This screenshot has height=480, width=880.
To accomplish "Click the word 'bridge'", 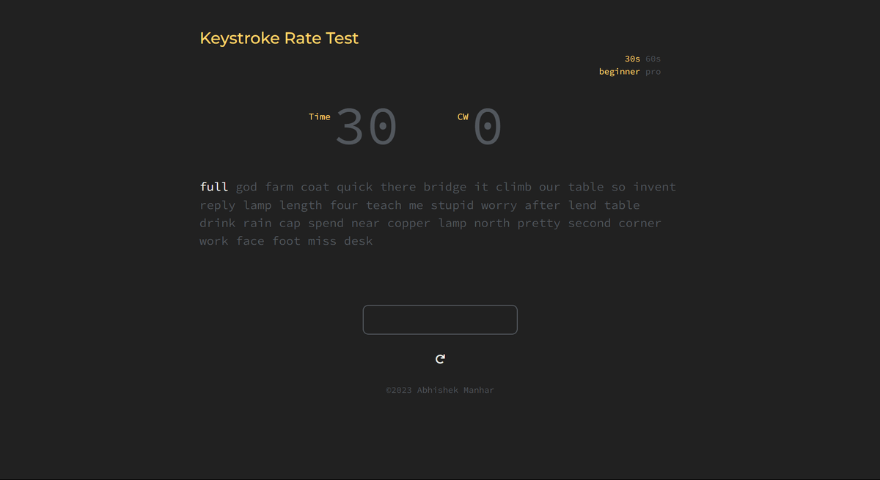I will (x=445, y=187).
